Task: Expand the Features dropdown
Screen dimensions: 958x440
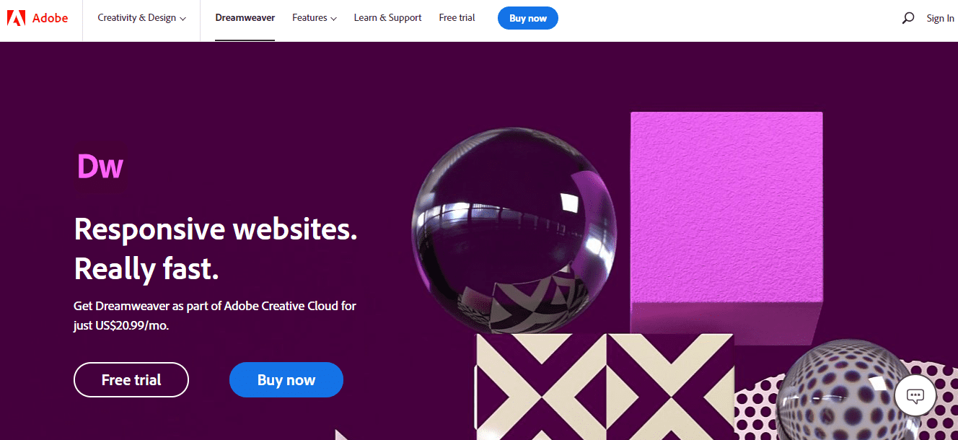Action: click(315, 18)
